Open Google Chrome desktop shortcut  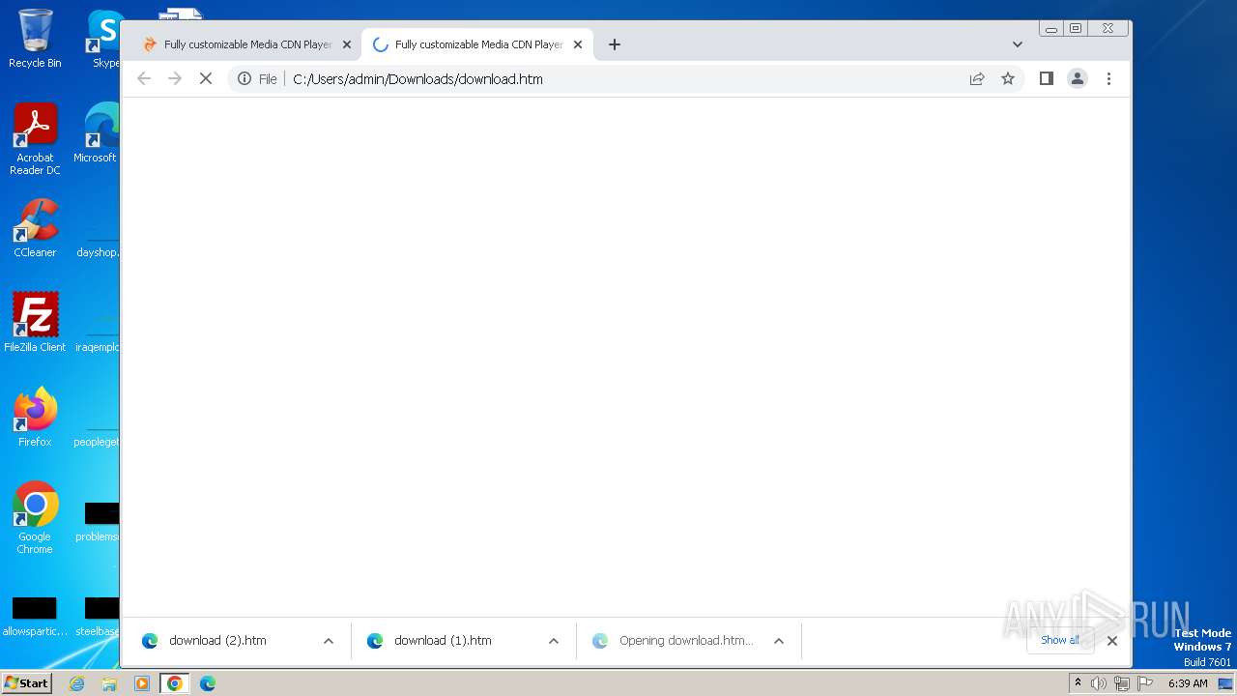[x=35, y=518]
